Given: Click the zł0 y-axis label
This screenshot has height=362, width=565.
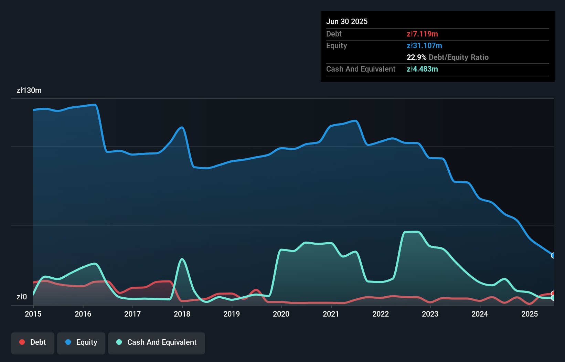Looking at the screenshot, I should (x=22, y=297).
